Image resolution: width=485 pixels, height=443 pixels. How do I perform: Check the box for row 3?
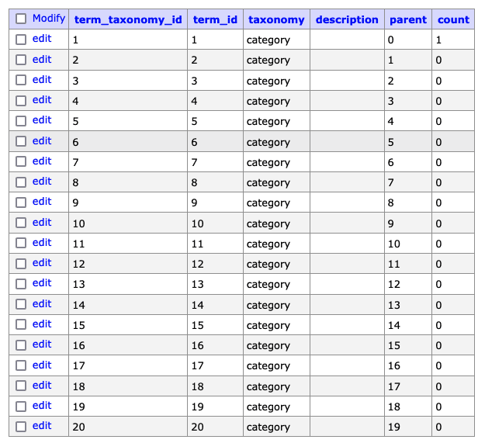pos(21,80)
